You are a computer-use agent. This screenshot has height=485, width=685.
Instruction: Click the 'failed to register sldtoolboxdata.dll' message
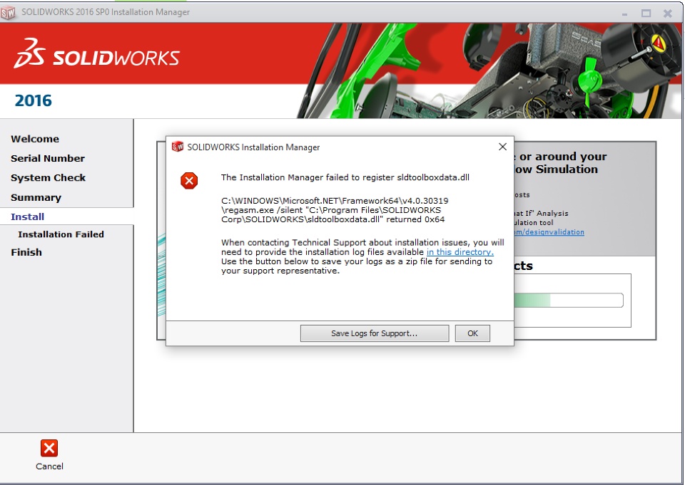click(345, 177)
